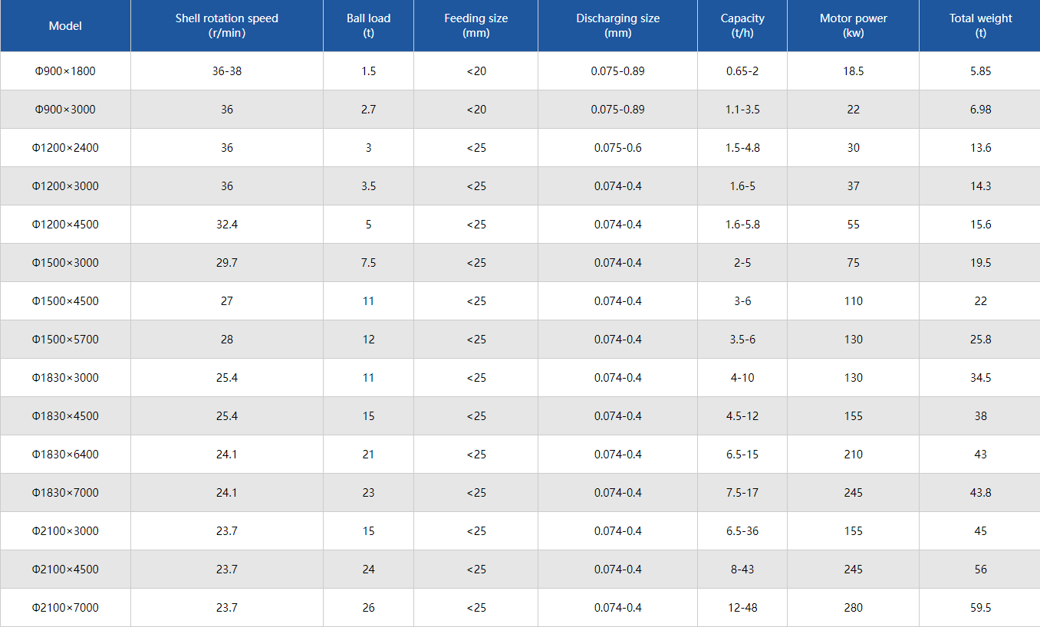Click the Φ1200×4500 model name
The height and width of the screenshot is (627, 1040).
point(65,225)
